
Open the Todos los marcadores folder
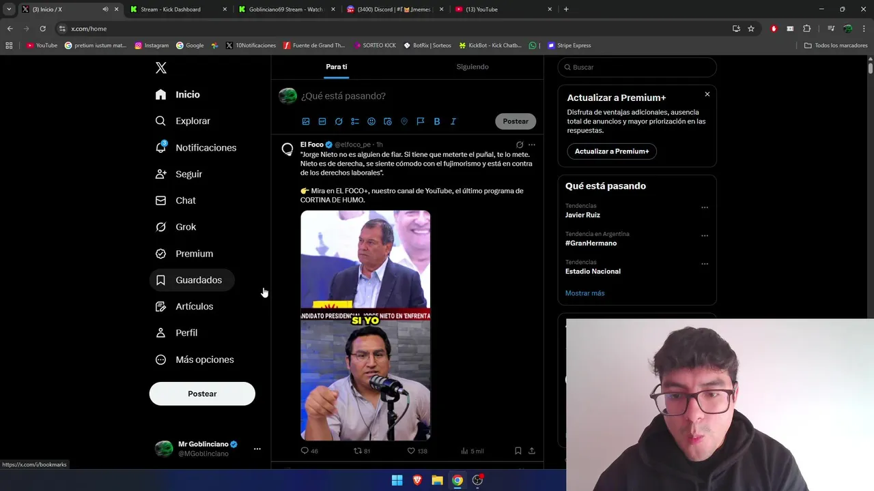click(836, 46)
